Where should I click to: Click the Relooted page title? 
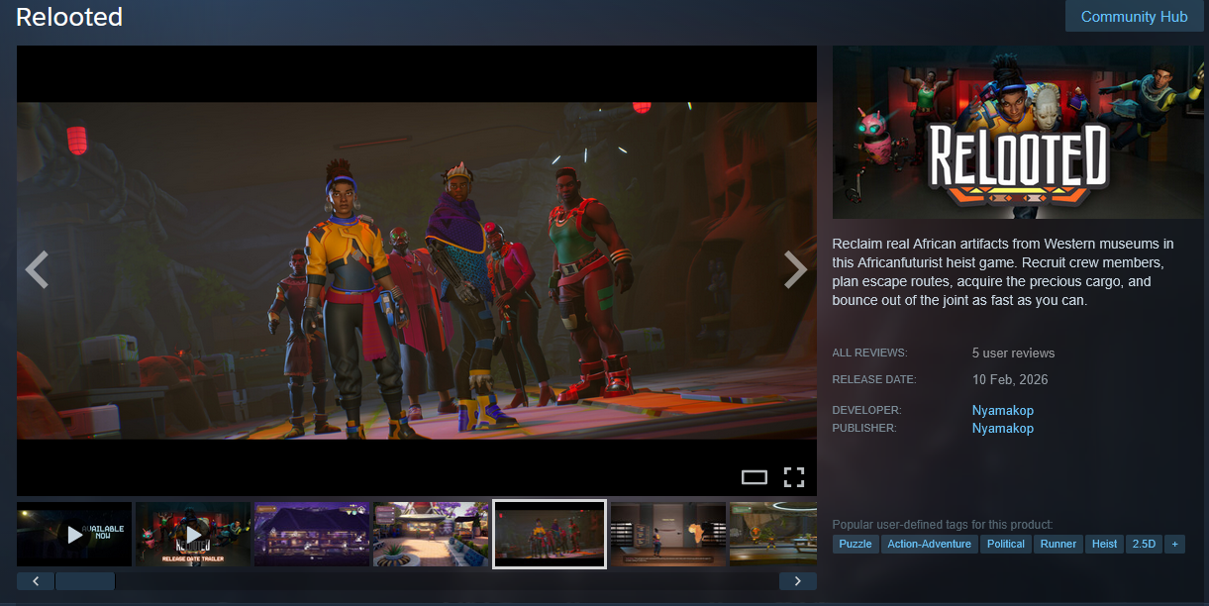[69, 17]
